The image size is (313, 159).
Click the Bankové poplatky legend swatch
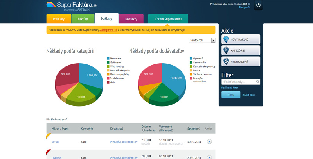pyautogui.click(x=108, y=74)
